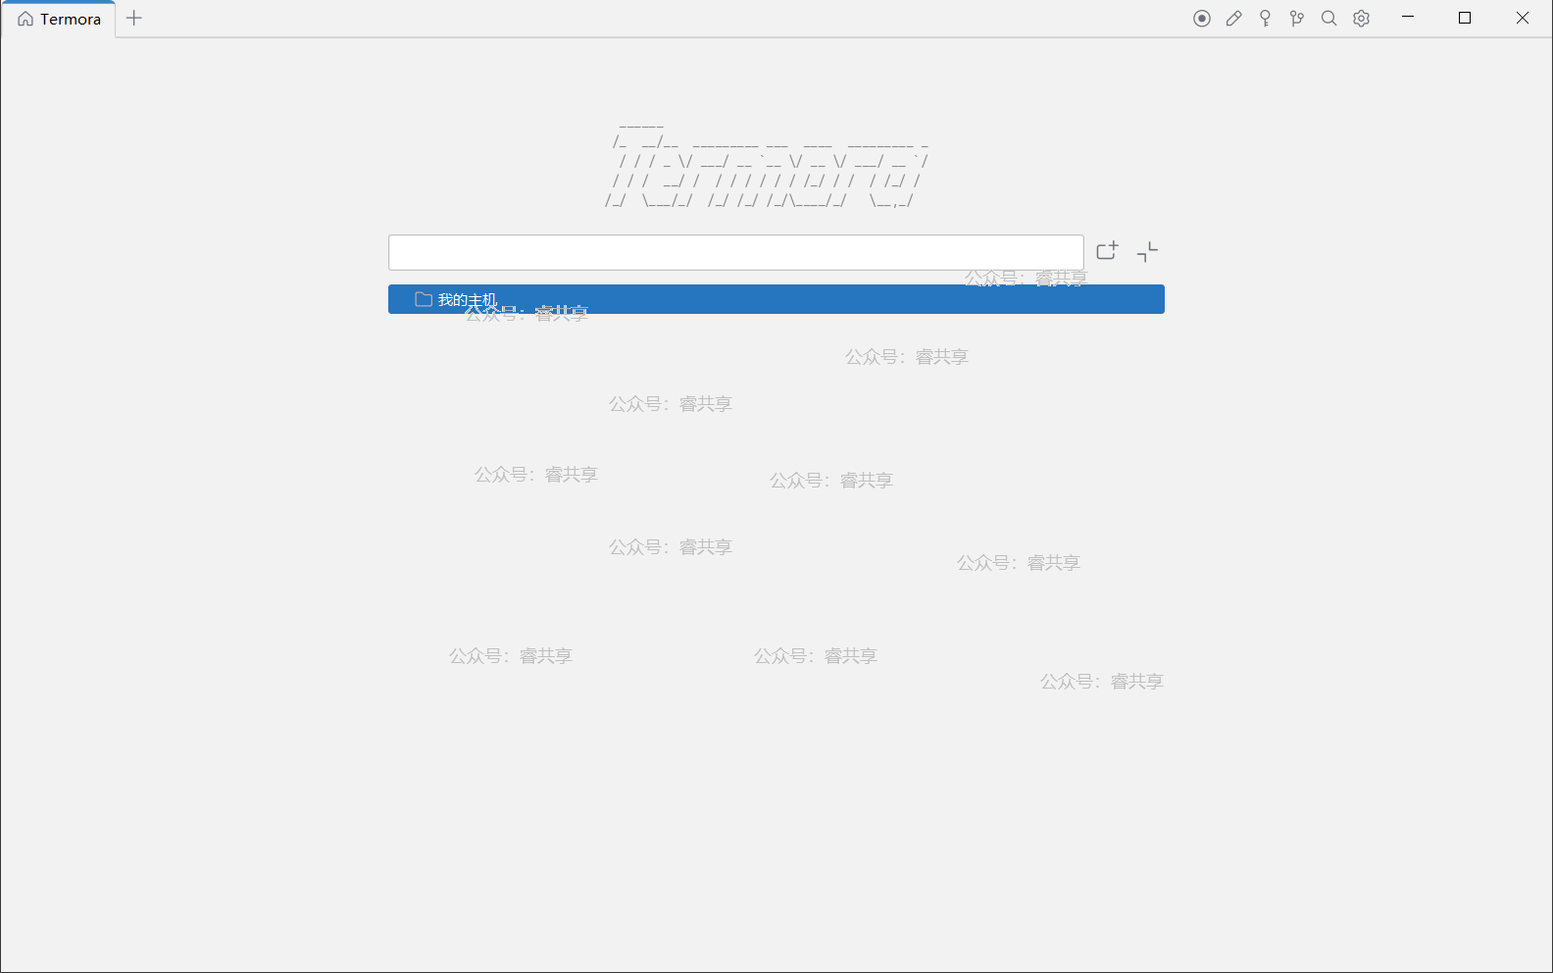Minimize the Termora window
Viewport: 1553px width, 973px height.
(1408, 18)
